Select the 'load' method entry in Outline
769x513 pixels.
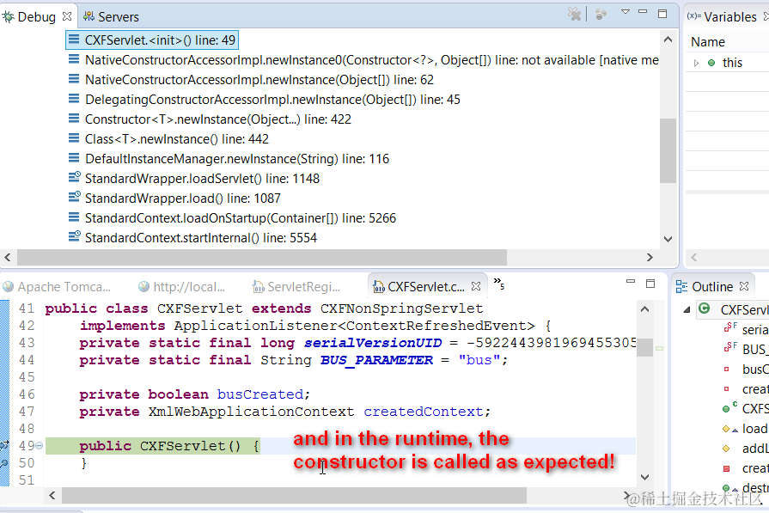coord(744,429)
